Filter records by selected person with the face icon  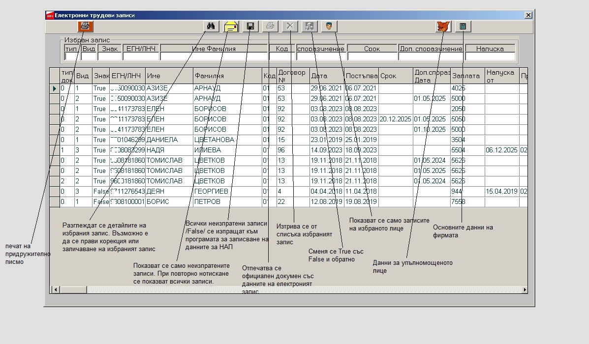click(x=329, y=26)
